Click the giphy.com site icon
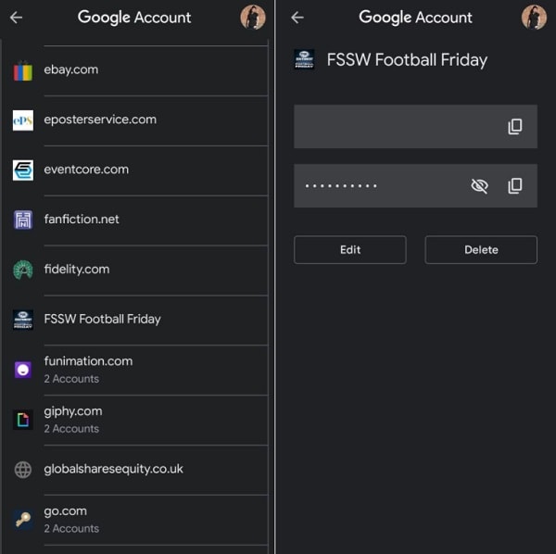556x554 pixels. [x=23, y=420]
